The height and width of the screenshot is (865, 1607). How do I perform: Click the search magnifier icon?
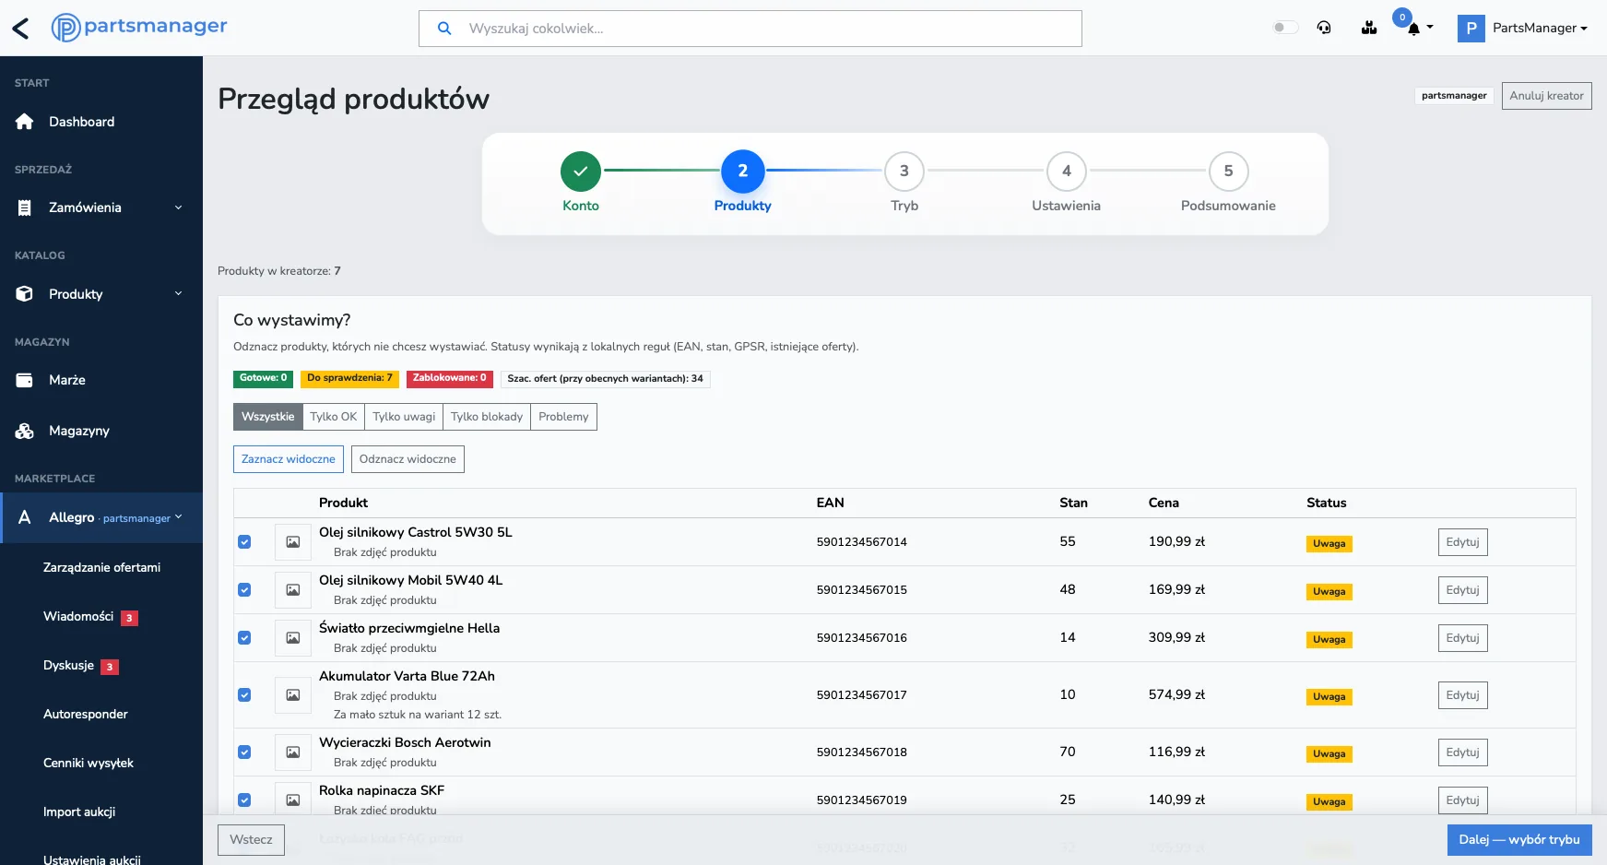444,29
